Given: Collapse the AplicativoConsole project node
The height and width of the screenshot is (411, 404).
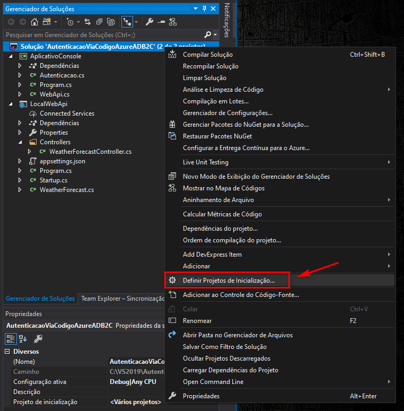Looking at the screenshot, I should (x=11, y=56).
